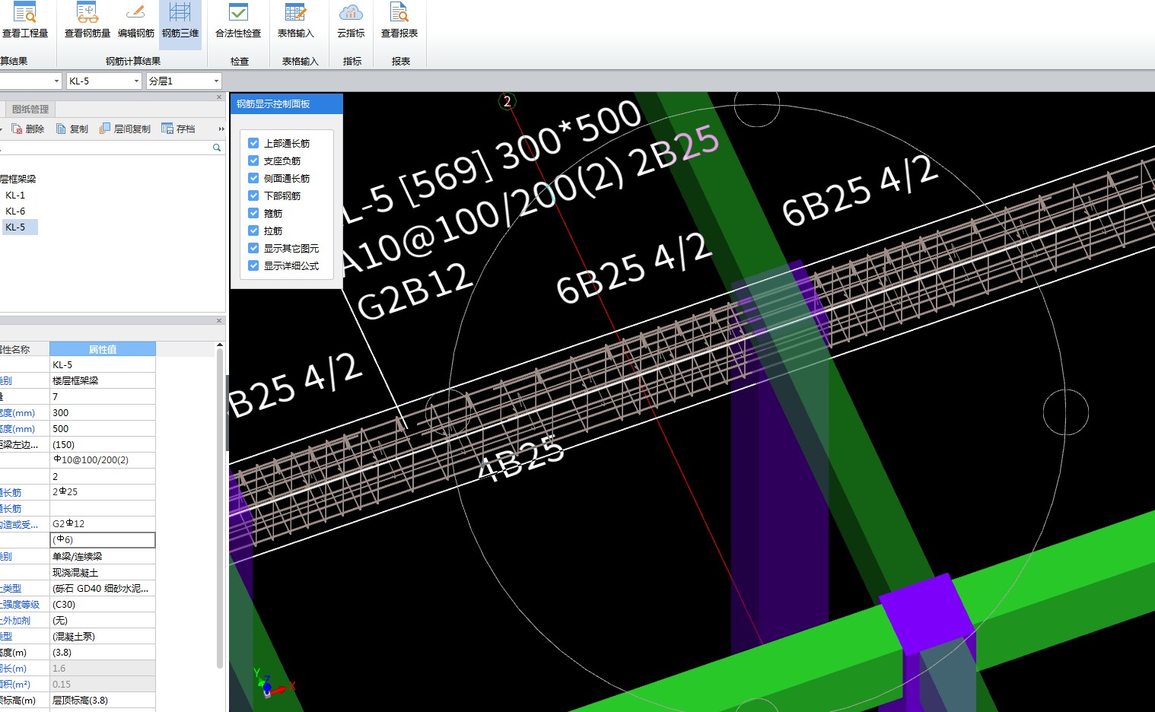Click KL-5 name value cell
Screen dimensions: 1155x712
tap(103, 365)
